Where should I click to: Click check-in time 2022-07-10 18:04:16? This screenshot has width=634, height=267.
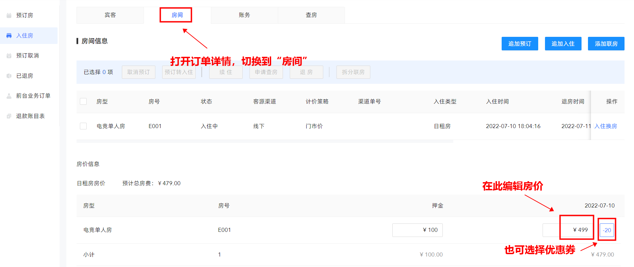tap(513, 126)
